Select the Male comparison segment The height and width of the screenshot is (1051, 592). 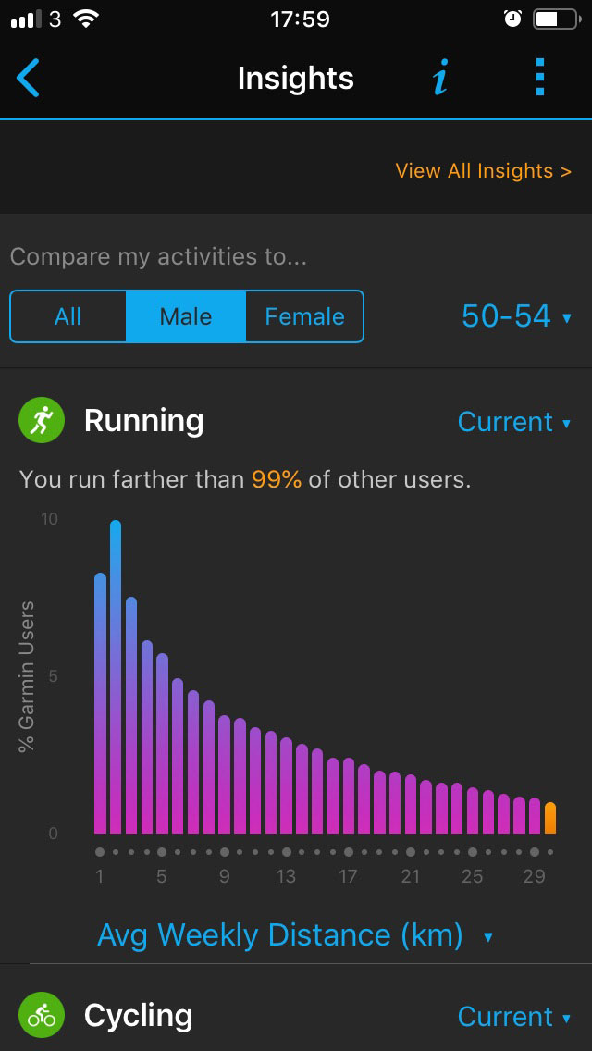[x=186, y=316]
